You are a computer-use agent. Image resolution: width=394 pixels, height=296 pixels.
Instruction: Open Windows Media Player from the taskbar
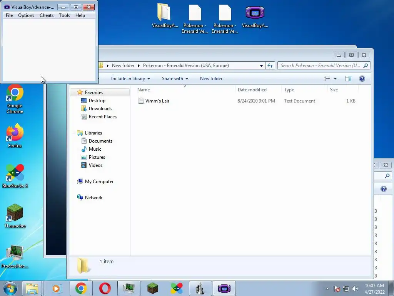(x=57, y=288)
